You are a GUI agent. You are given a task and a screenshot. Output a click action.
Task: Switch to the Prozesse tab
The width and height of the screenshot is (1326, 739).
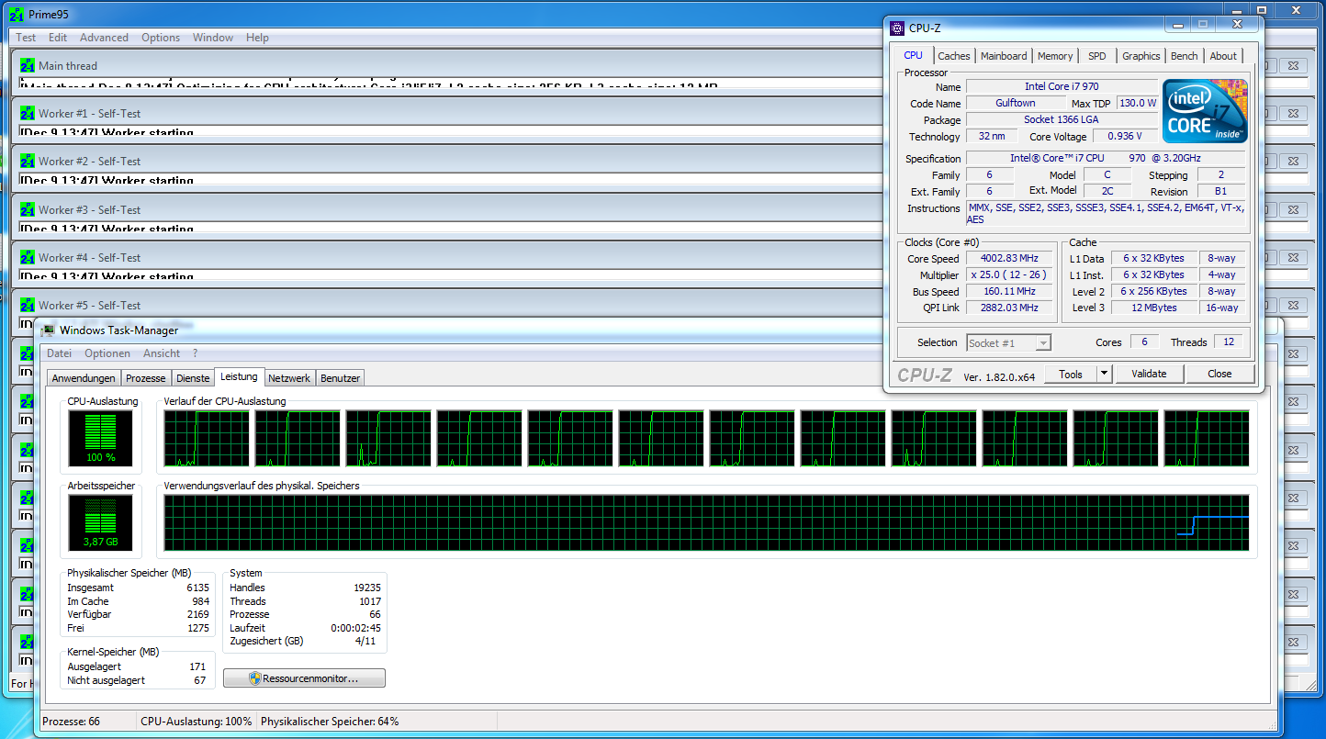click(x=146, y=378)
